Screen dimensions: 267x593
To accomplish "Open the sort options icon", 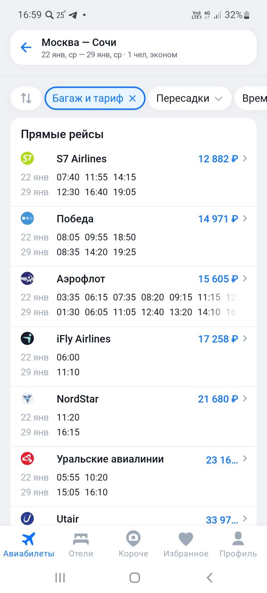I will tap(26, 98).
